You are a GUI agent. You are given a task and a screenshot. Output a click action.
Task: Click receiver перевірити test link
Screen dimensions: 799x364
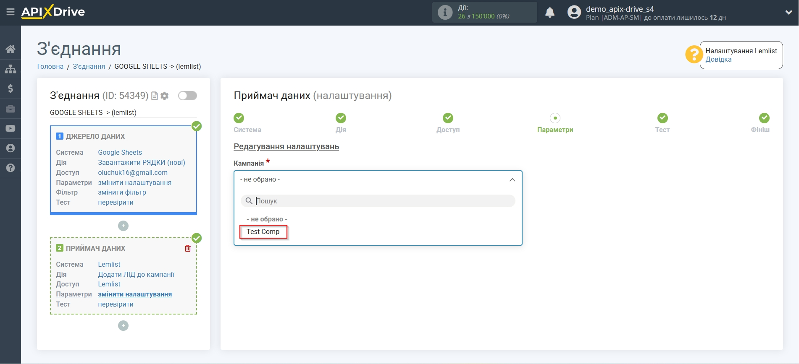coord(116,304)
